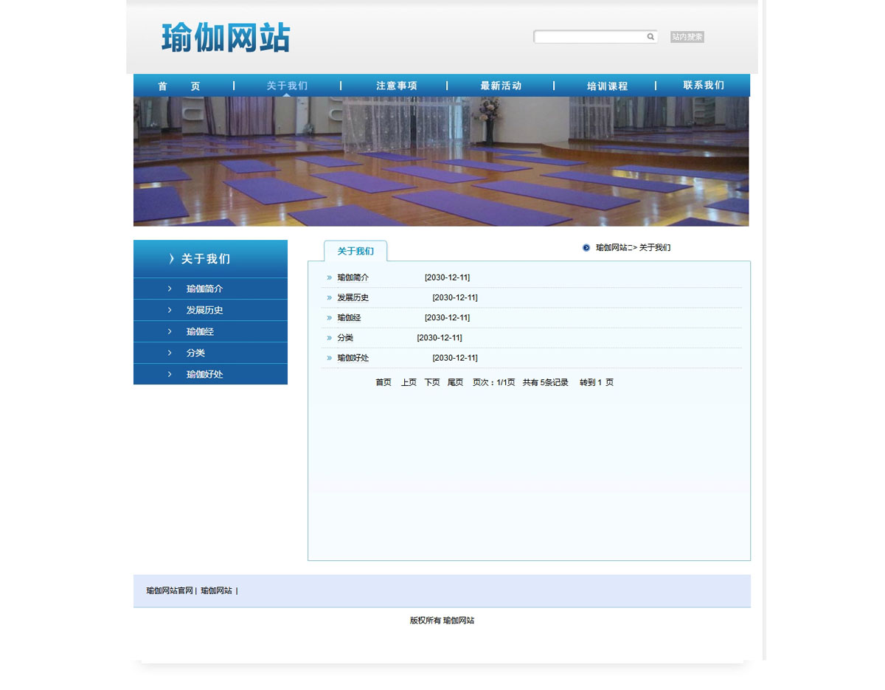Screen dimensions: 885x690
Task: Click the 站内搜索 search button
Action: coord(687,37)
